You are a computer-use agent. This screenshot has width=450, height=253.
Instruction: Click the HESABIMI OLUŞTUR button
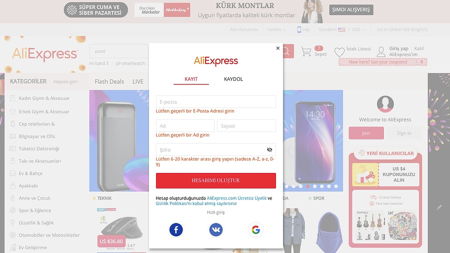(x=216, y=180)
